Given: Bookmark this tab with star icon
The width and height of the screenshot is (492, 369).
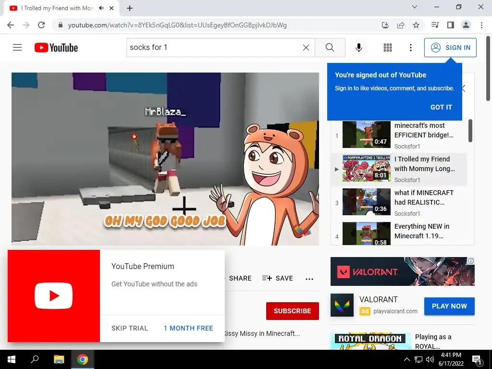Looking at the screenshot, I should click(416, 25).
